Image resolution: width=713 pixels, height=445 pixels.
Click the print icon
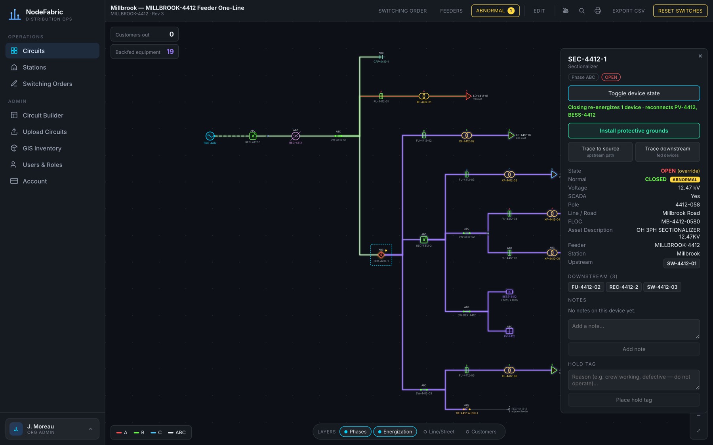click(x=598, y=11)
